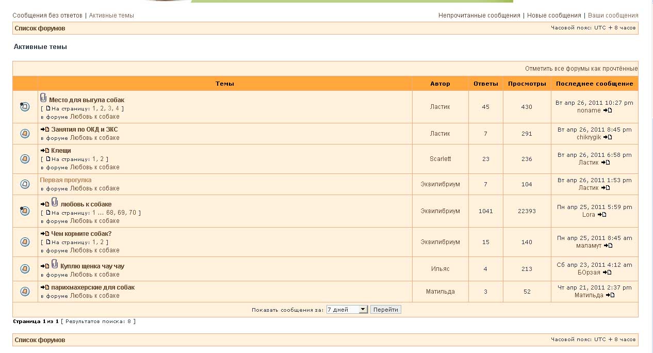Click latest-post arrow icon next to noname

point(608,110)
